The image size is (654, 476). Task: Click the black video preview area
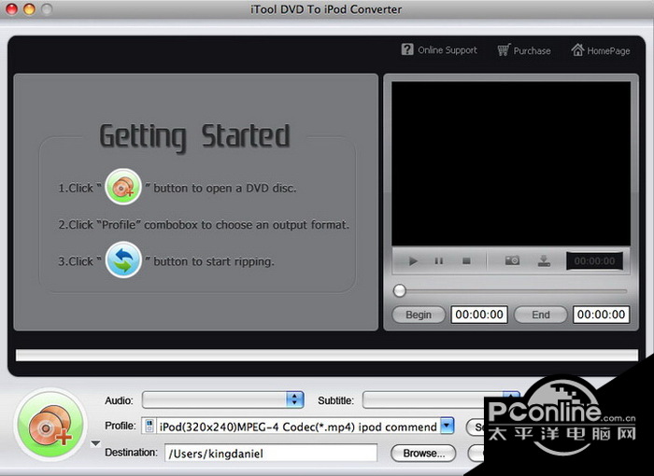511,163
